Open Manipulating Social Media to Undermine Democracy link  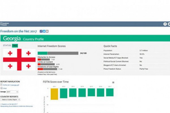click(16, 106)
